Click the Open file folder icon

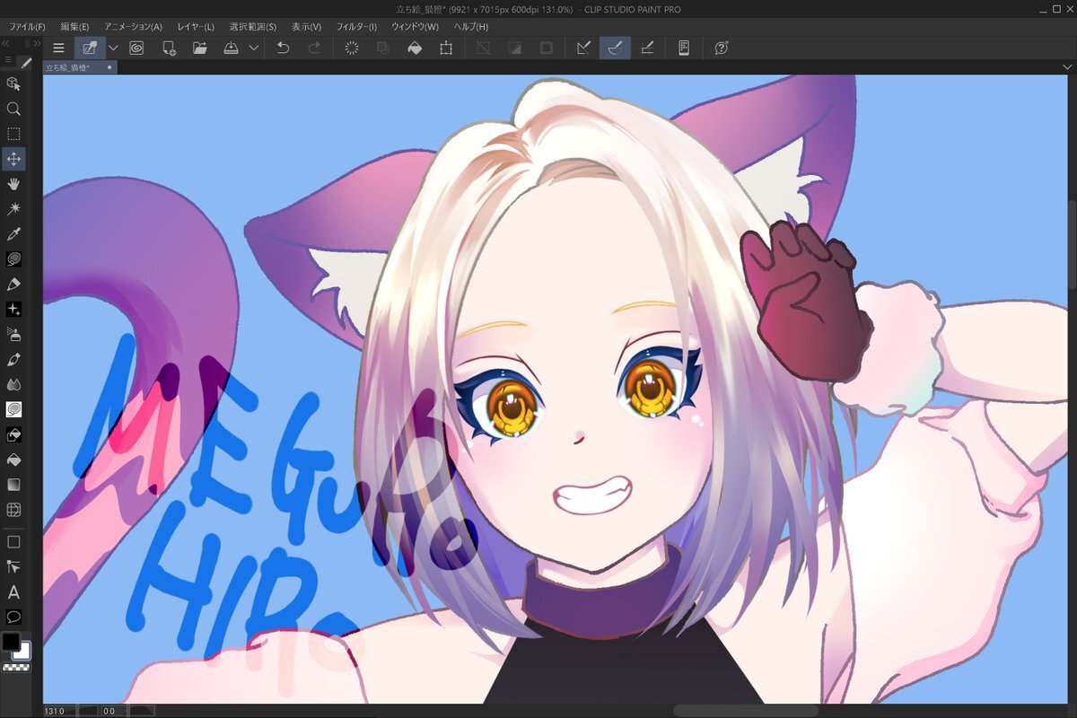click(199, 48)
